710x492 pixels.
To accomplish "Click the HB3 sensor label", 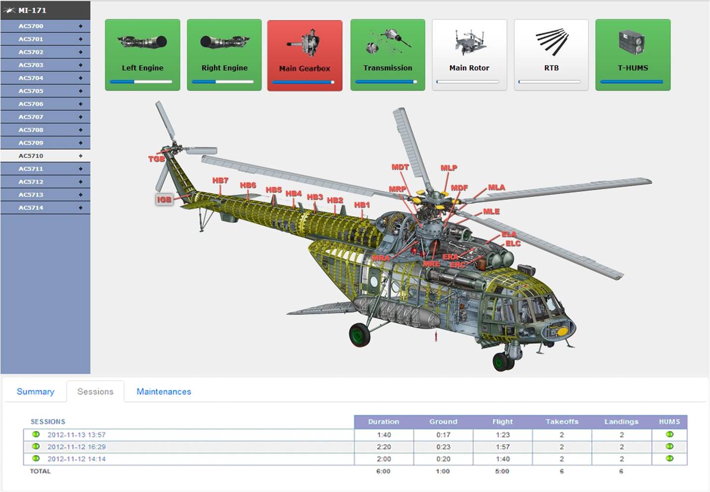I will point(315,197).
